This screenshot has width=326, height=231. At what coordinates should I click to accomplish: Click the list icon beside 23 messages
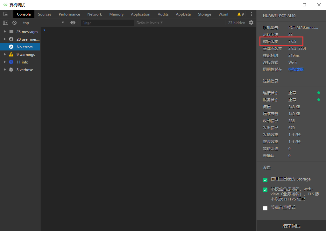click(x=11, y=31)
